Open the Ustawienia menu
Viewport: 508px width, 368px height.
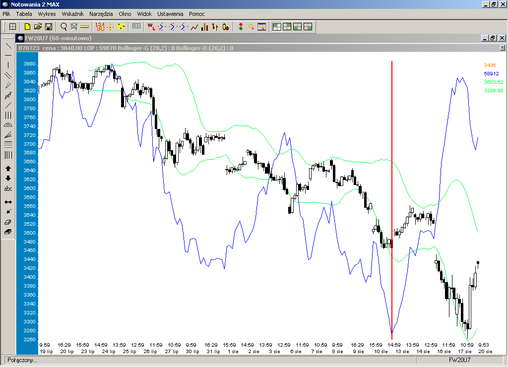[x=170, y=14]
